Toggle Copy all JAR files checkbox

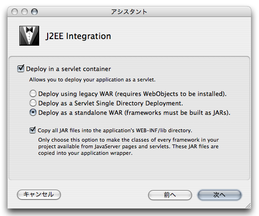[33, 130]
